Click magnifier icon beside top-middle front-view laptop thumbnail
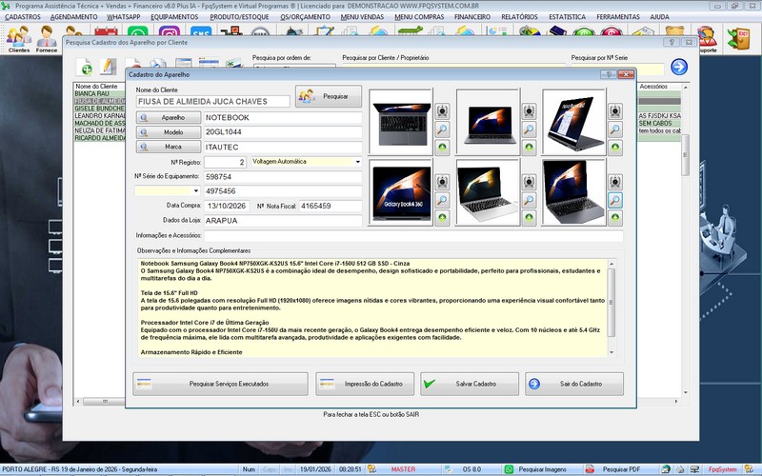Image resolution: width=762 pixels, height=476 pixels. [529, 129]
